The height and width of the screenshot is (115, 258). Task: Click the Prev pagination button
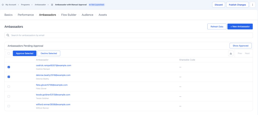click(240, 53)
